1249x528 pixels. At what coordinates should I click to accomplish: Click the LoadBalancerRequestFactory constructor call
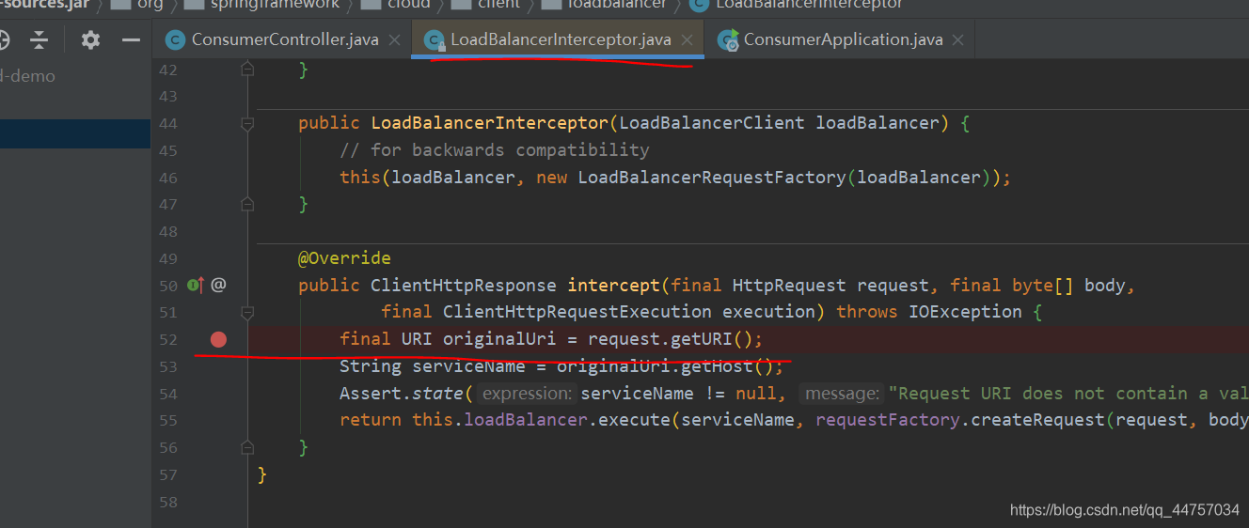point(711,178)
